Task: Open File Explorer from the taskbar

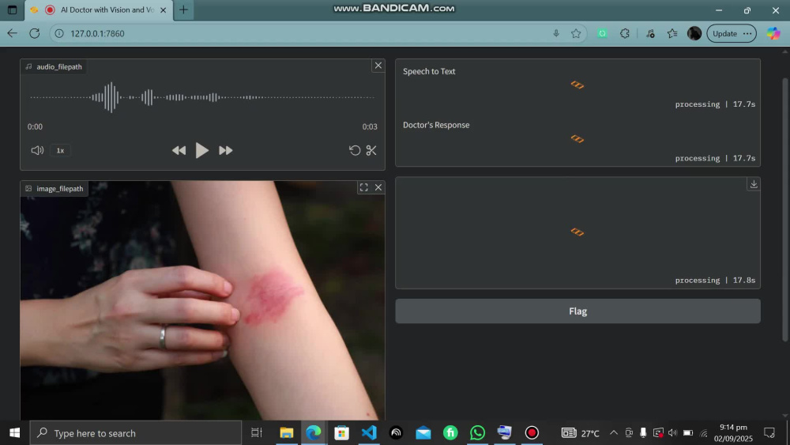Action: pos(286,433)
